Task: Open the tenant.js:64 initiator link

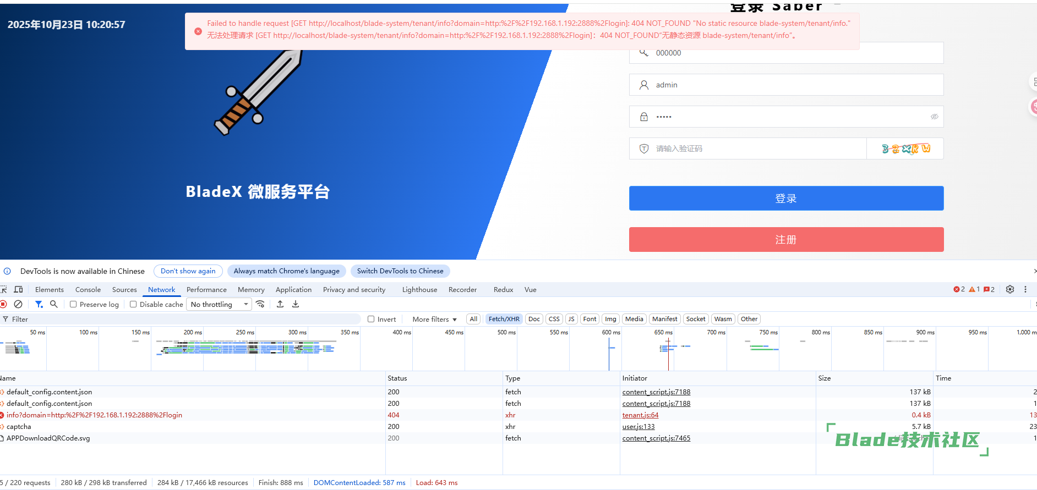Action: click(640, 415)
